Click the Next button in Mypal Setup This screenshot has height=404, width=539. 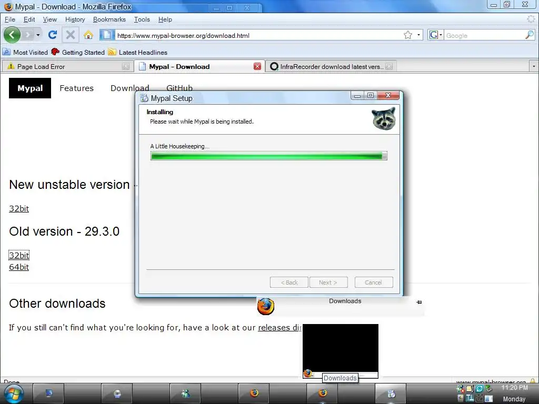click(328, 282)
